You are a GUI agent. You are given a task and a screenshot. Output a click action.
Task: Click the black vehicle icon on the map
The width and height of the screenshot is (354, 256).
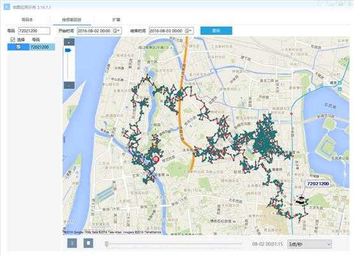coord(301,200)
